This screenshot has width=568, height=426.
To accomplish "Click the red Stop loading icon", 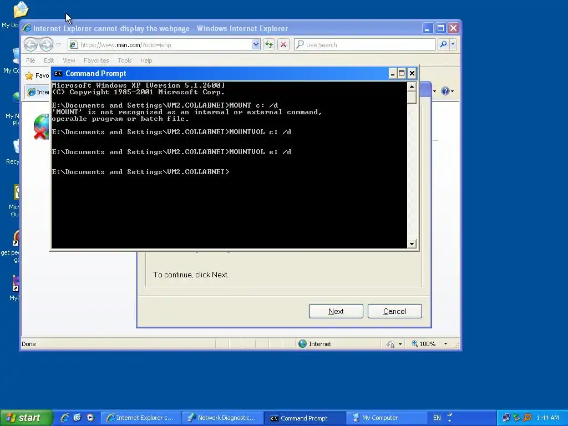I will pyautogui.click(x=283, y=44).
